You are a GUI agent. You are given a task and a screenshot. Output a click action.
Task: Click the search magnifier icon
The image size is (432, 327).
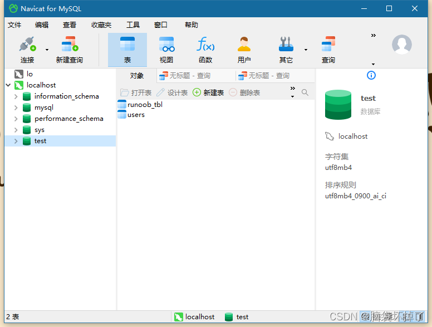click(x=305, y=92)
